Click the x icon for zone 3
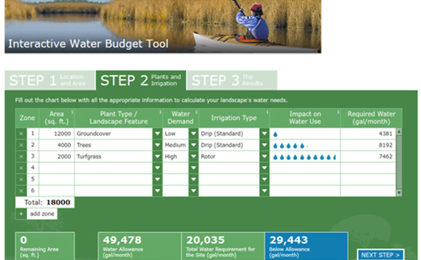 21,157
